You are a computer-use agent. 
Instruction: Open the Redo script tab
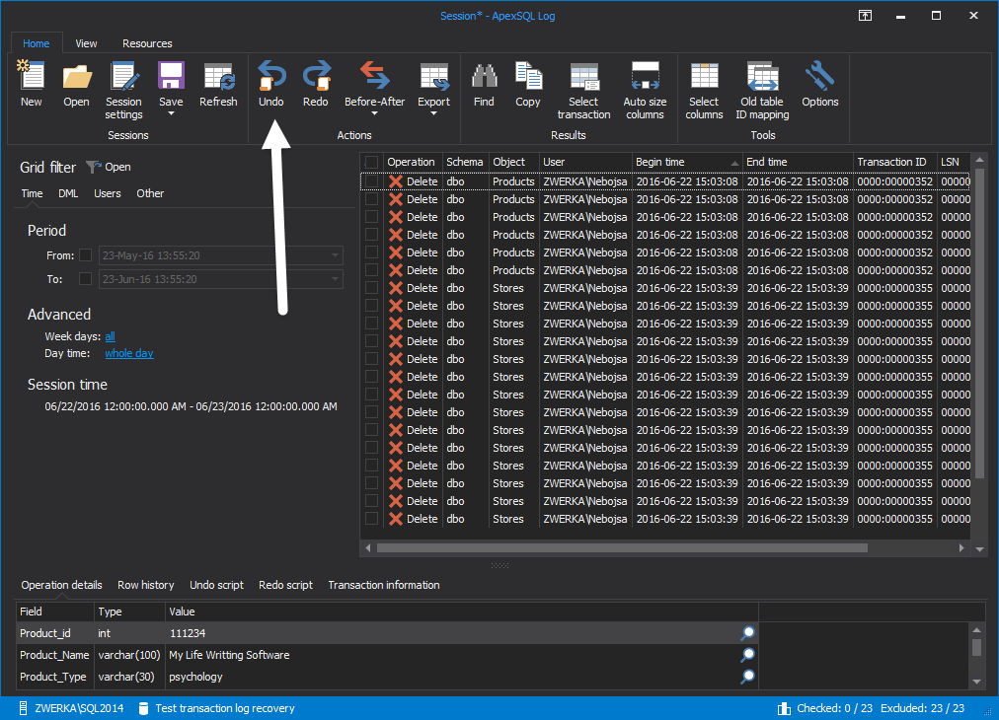pyautogui.click(x=285, y=585)
